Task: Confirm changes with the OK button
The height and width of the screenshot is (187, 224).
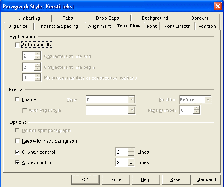Action: tap(86, 179)
